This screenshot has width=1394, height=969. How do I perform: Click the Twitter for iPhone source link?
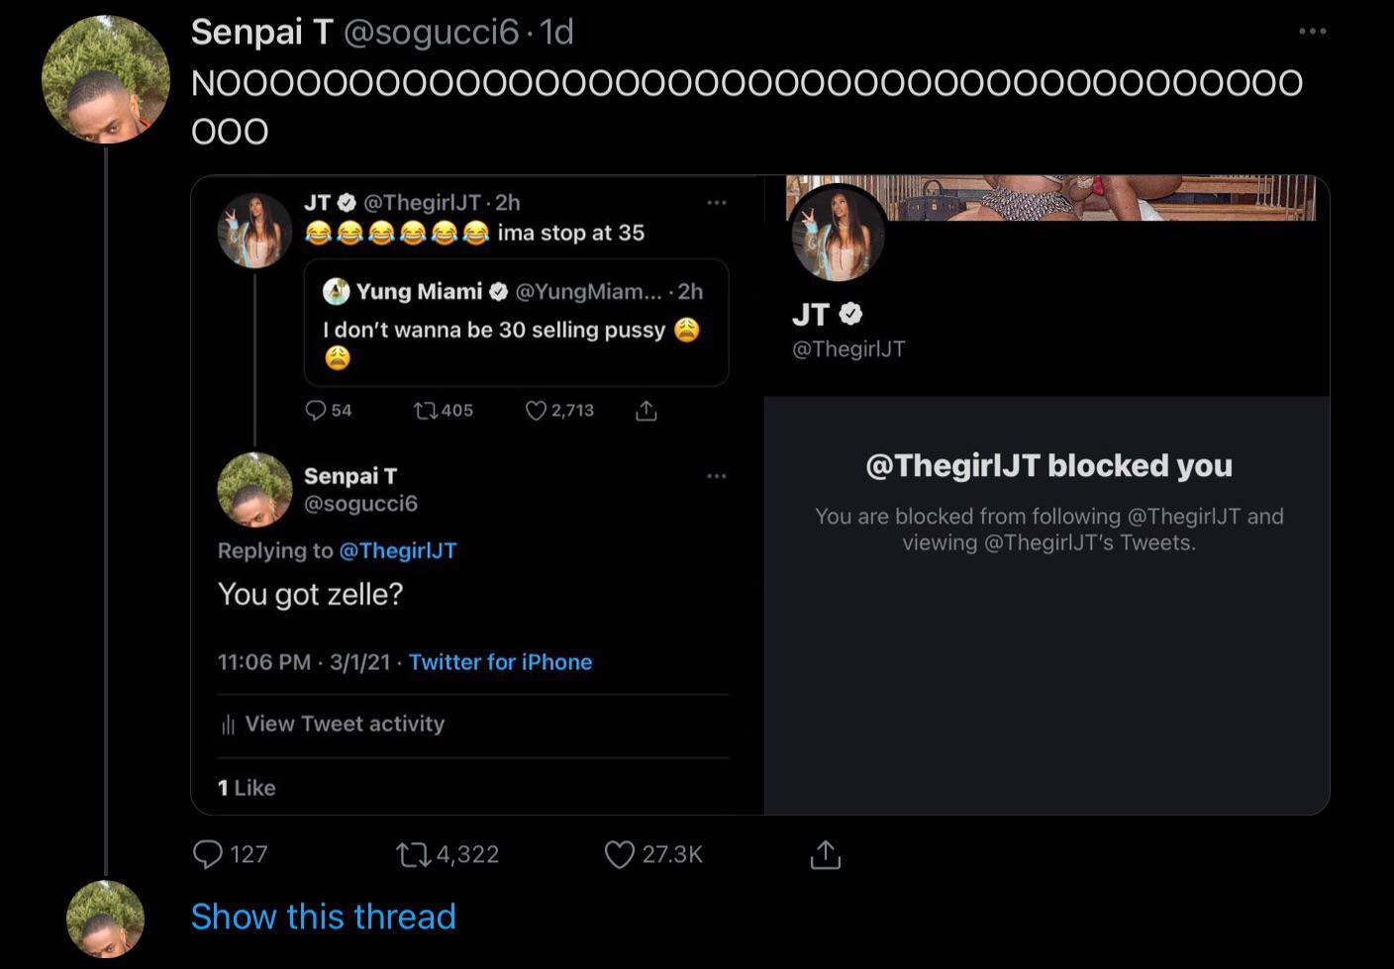coord(500,662)
